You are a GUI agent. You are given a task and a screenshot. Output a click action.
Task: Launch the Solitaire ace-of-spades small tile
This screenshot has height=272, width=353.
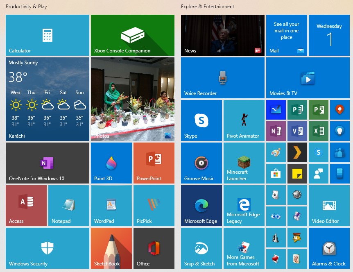(x=276, y=195)
